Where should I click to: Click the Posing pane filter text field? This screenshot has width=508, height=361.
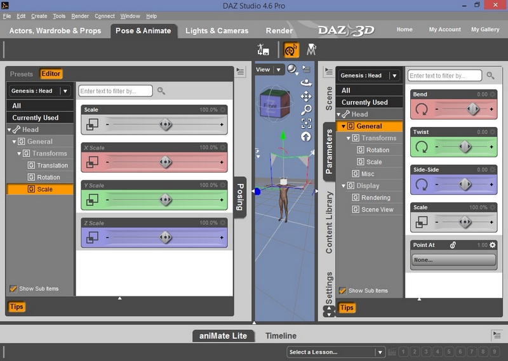(x=116, y=91)
